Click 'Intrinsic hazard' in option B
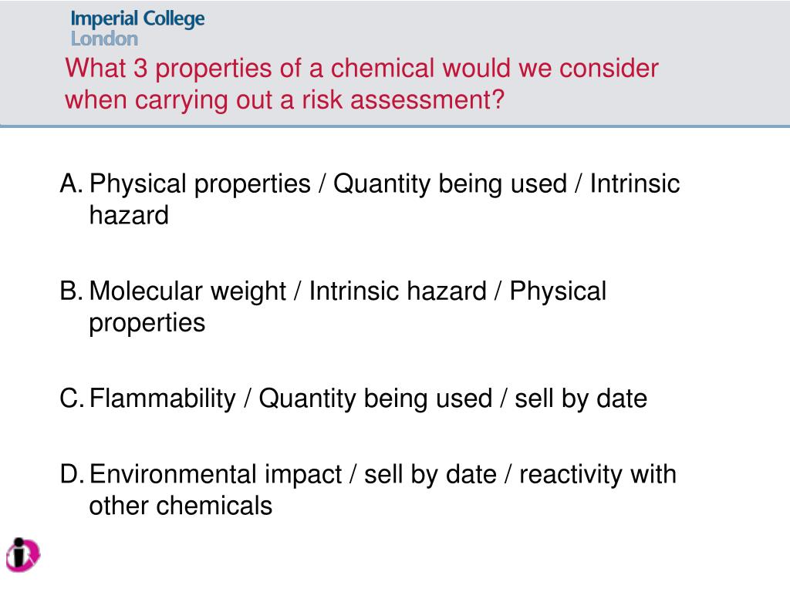The height and width of the screenshot is (592, 790). pyautogui.click(x=397, y=291)
